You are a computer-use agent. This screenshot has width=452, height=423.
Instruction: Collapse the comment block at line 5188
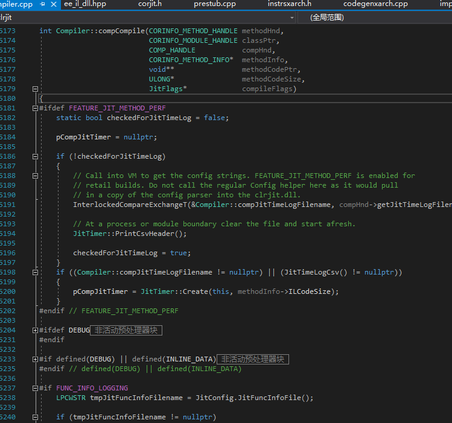[35, 176]
